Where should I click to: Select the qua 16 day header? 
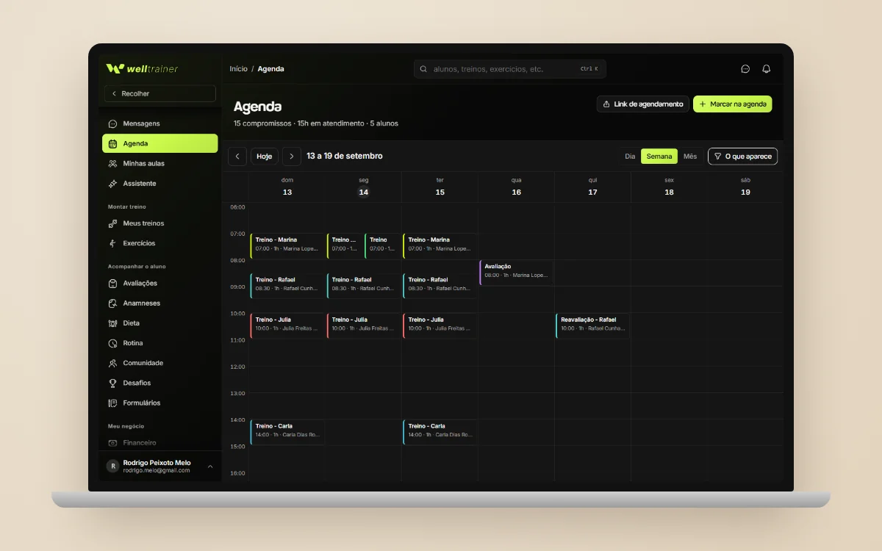click(517, 187)
